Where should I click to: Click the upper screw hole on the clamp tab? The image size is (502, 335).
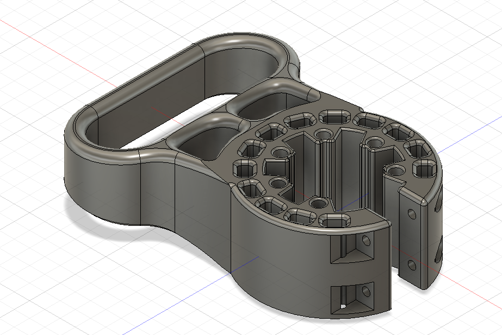412,214
